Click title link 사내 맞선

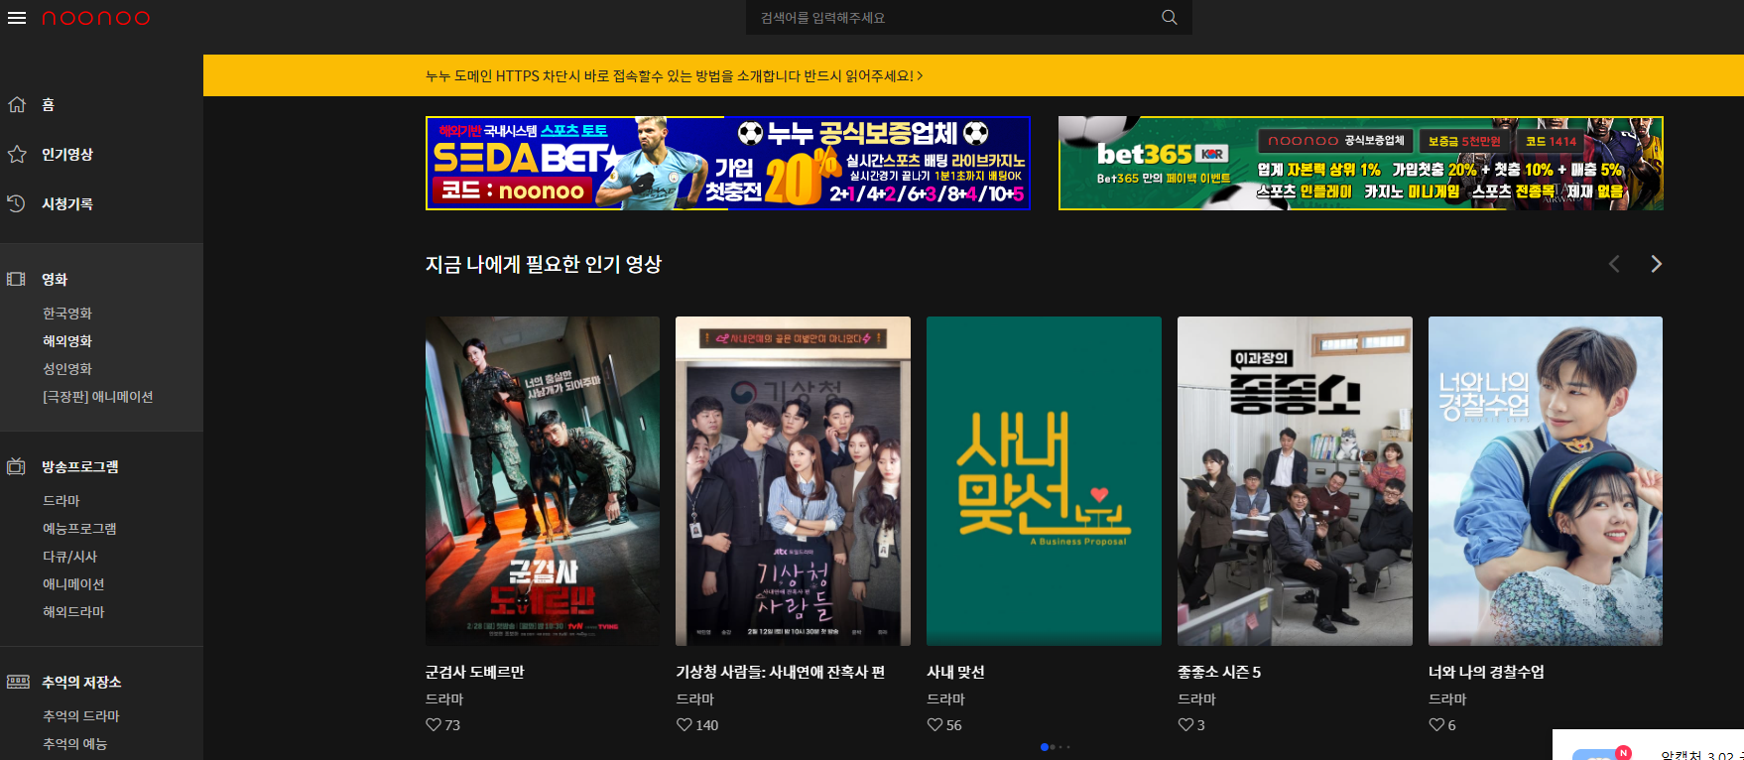956,672
